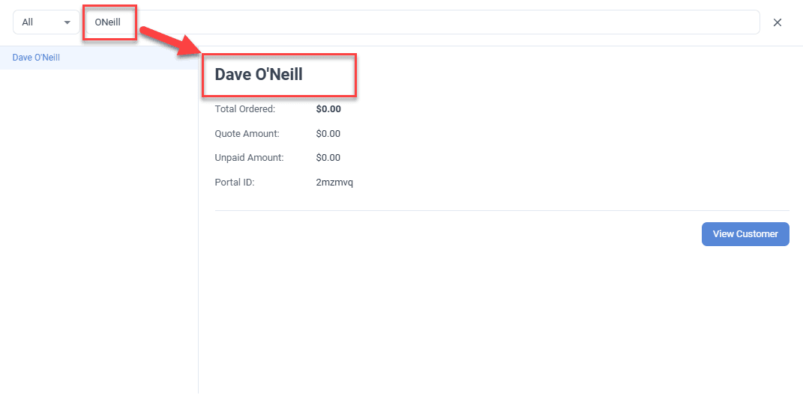Click the Portal ID label
803x395 pixels.
[235, 182]
